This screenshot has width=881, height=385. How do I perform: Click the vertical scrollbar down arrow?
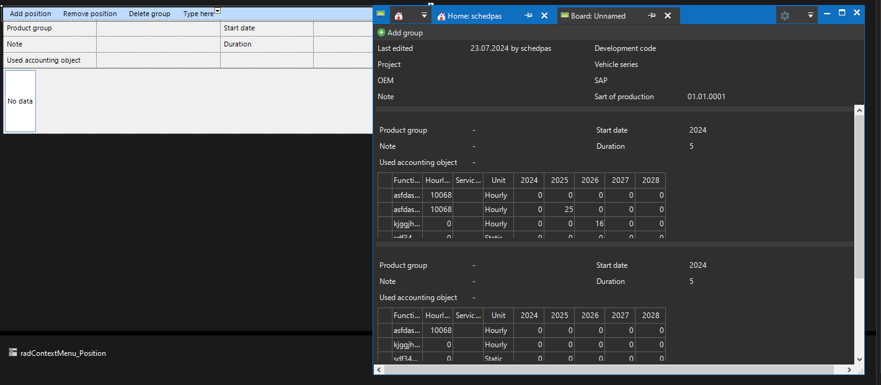[859, 359]
